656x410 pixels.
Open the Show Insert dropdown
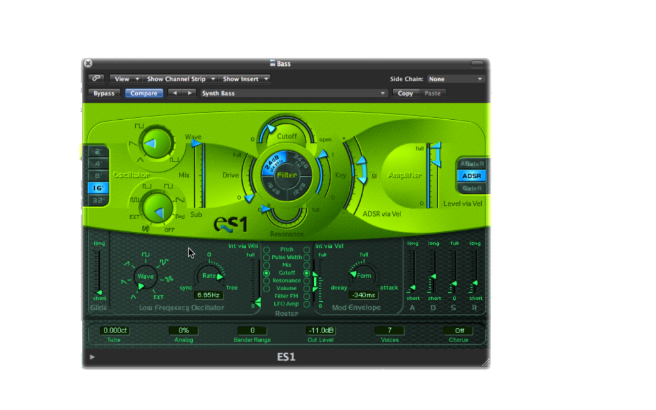(244, 79)
